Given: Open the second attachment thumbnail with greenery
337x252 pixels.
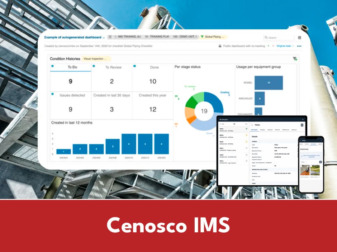Looking at the screenshot, I should (x=315, y=170).
